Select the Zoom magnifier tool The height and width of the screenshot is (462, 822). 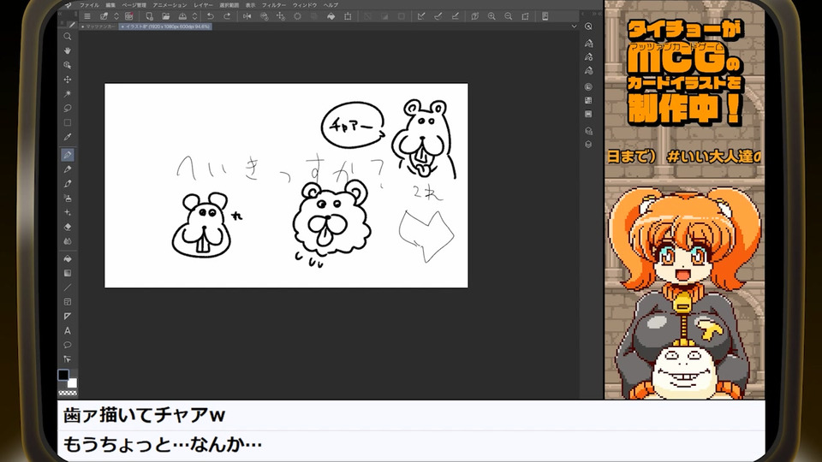pos(68,37)
